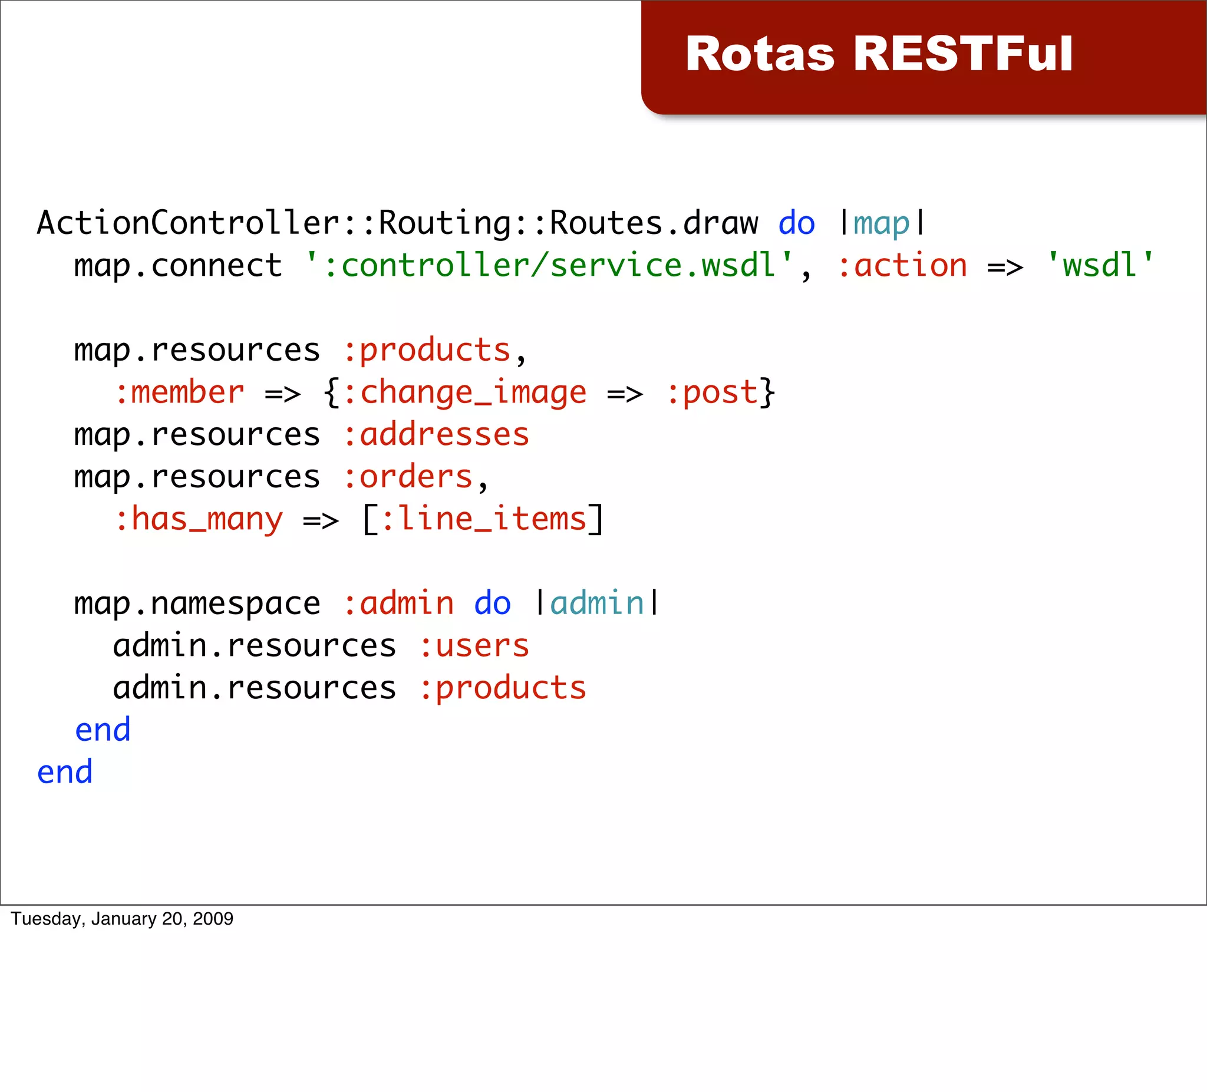Click the ':orders' resource symbol
Screen dimensions: 1207x1092
(408, 477)
